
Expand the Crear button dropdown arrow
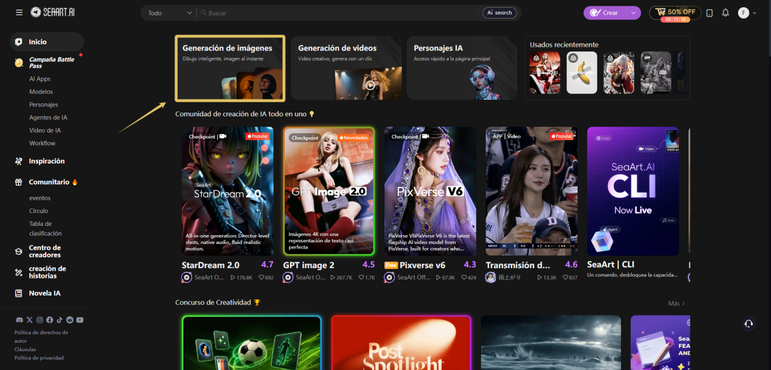(x=633, y=13)
